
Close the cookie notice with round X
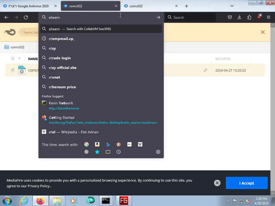pyautogui.click(x=217, y=183)
